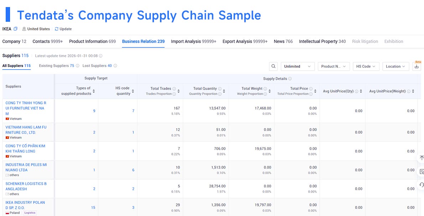Copy the IKEA company name icon
The image size is (424, 216).
point(16,29)
